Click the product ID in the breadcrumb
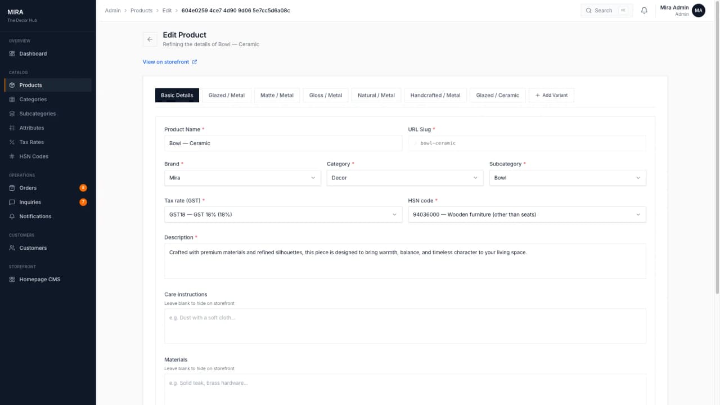This screenshot has height=405, width=720. pos(236,11)
